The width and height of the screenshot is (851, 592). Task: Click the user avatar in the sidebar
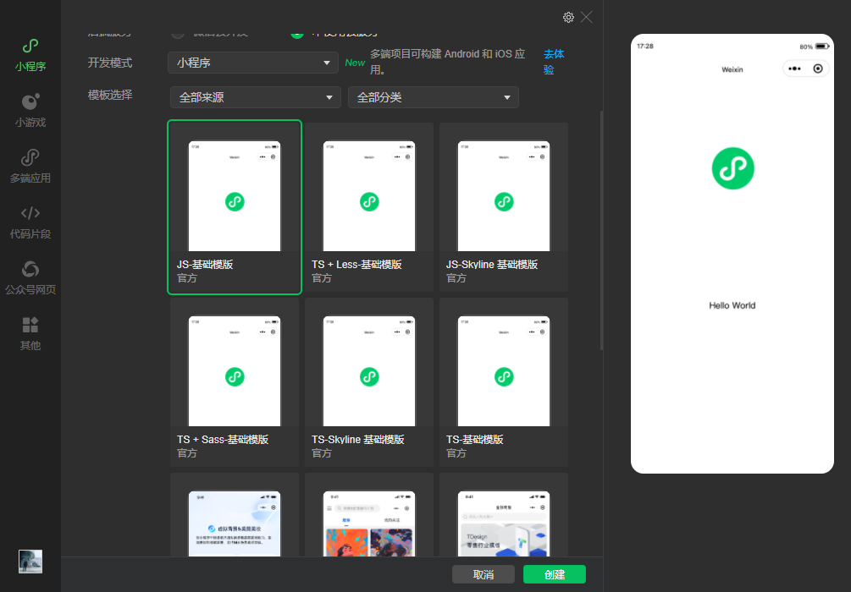click(30, 562)
